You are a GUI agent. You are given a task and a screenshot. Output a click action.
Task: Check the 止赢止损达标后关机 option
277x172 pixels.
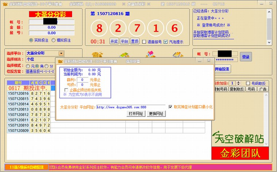coord(66,90)
